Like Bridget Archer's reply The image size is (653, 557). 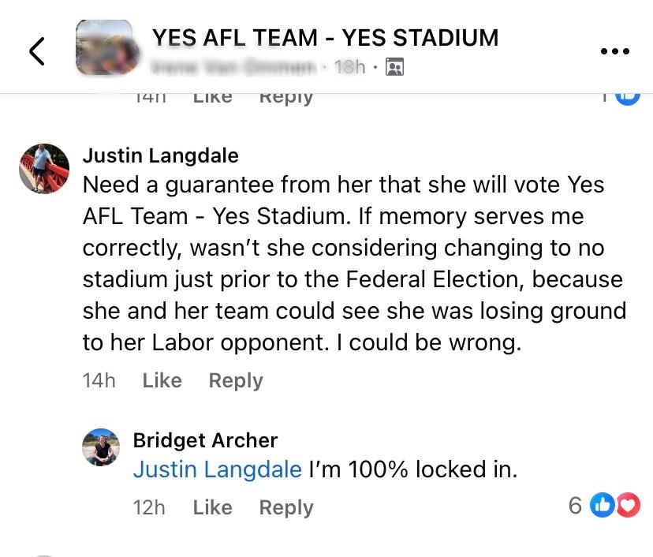click(x=212, y=507)
